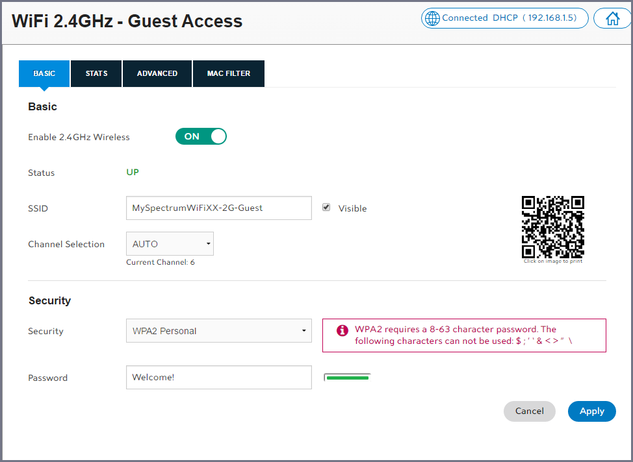Expand the WPA2 Personal security dropdown
The image size is (633, 462).
pos(218,331)
